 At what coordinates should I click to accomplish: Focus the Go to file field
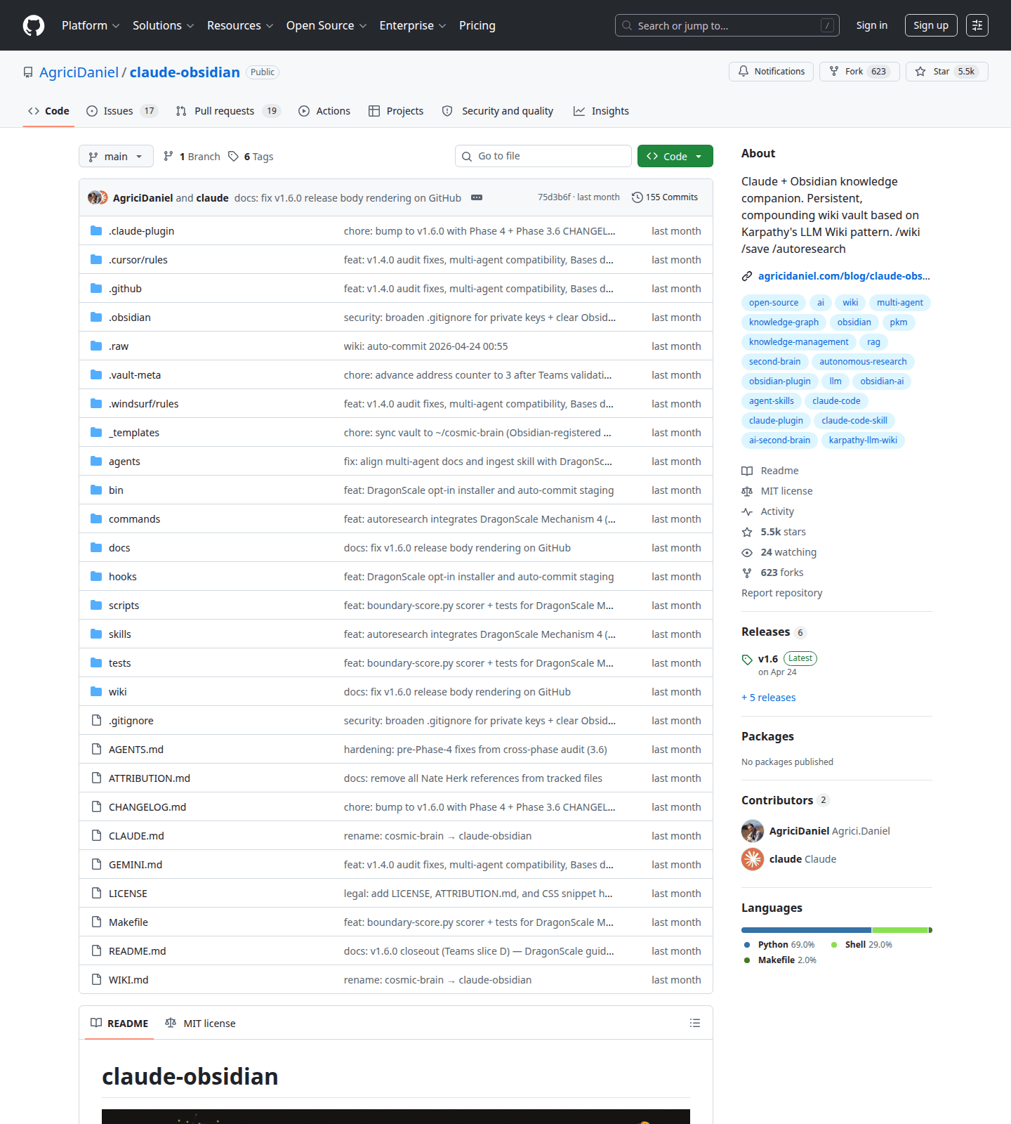point(543,156)
